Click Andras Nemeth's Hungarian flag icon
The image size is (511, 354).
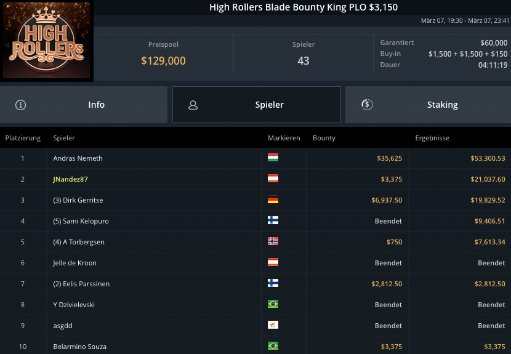tap(273, 158)
